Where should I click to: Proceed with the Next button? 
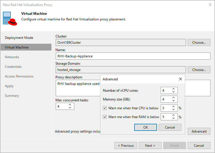(150, 145)
